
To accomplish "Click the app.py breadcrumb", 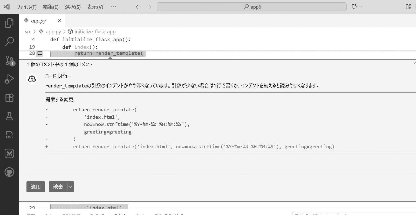I will click(53, 32).
